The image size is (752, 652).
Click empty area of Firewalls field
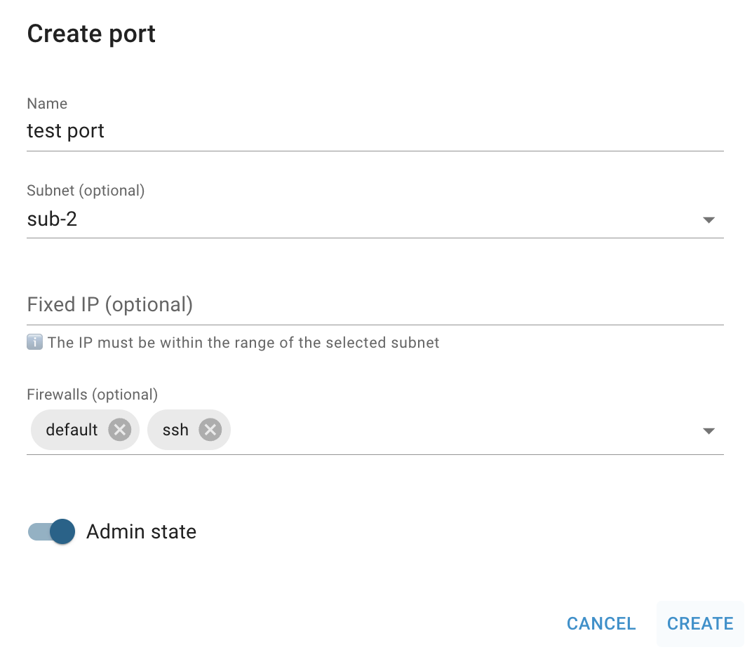(x=456, y=429)
